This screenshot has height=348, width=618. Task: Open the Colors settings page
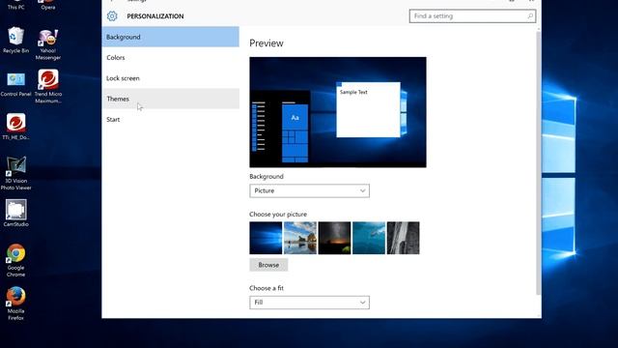pos(170,58)
